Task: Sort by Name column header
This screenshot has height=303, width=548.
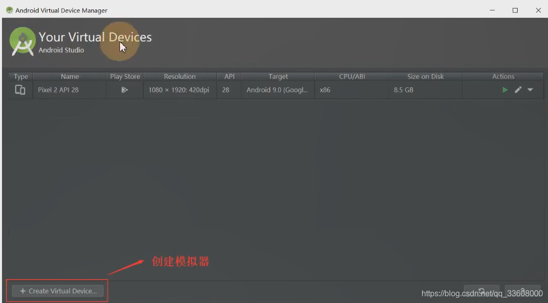Action: point(70,76)
